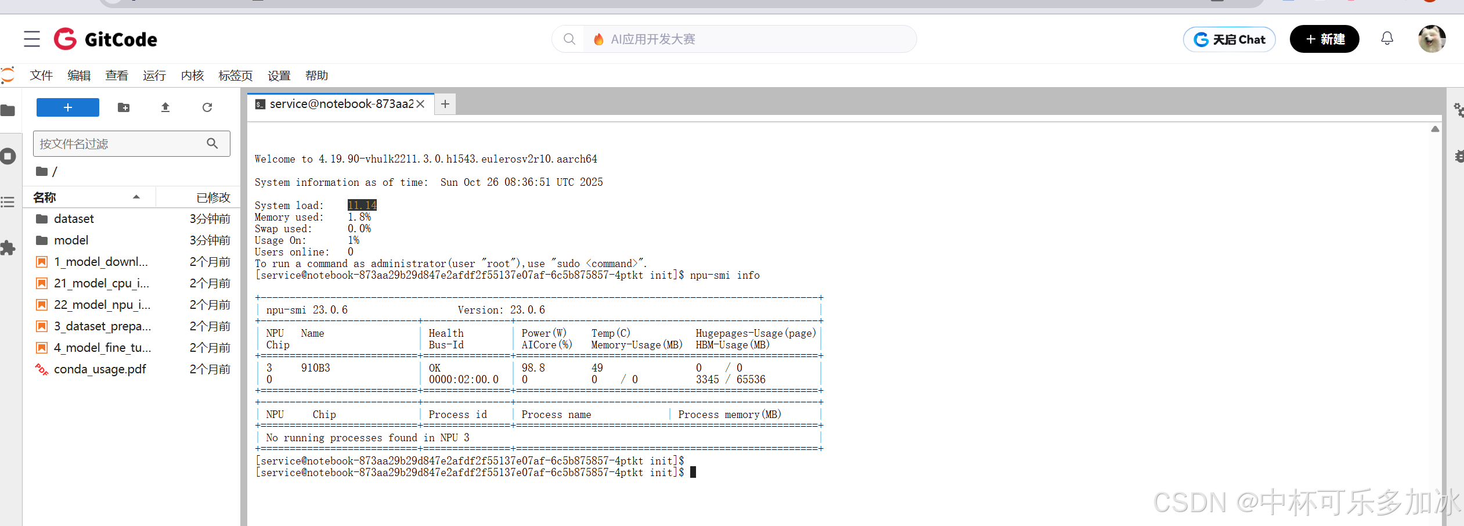Close the service@notebook terminal tab
The height and width of the screenshot is (526, 1464).
(x=421, y=104)
